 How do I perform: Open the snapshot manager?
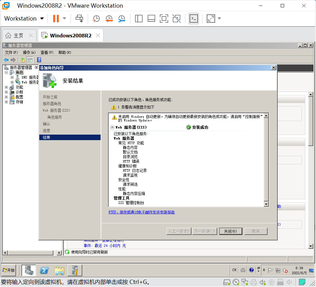122,18
